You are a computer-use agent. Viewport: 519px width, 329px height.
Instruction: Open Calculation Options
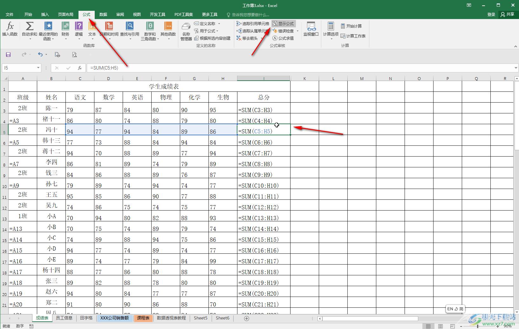click(331, 31)
